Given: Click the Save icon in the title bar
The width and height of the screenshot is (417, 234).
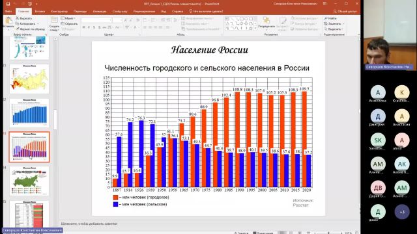Looking at the screenshot, I should 8,4.
